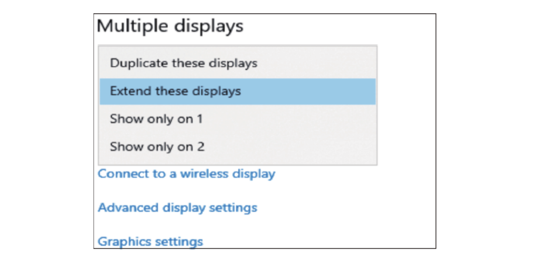Select "Show only on 2" entry
The height and width of the screenshot is (277, 556).
[x=238, y=147]
